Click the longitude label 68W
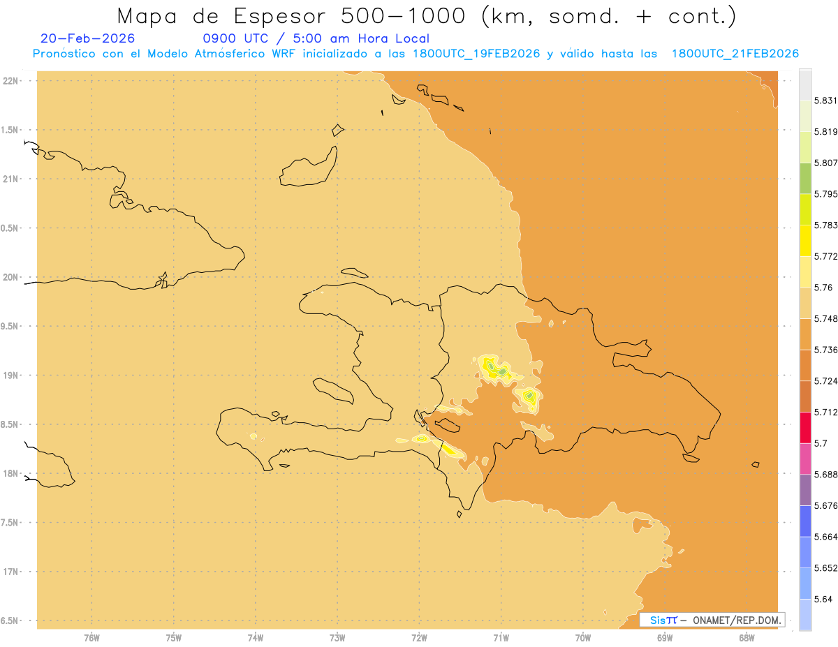Screen dimensions: 838x647 click(747, 638)
